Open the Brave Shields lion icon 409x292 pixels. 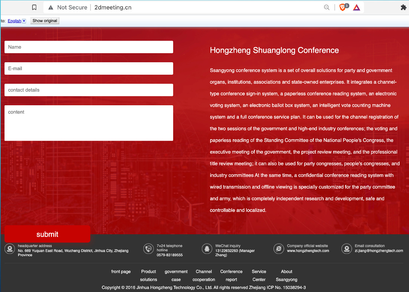point(343,7)
